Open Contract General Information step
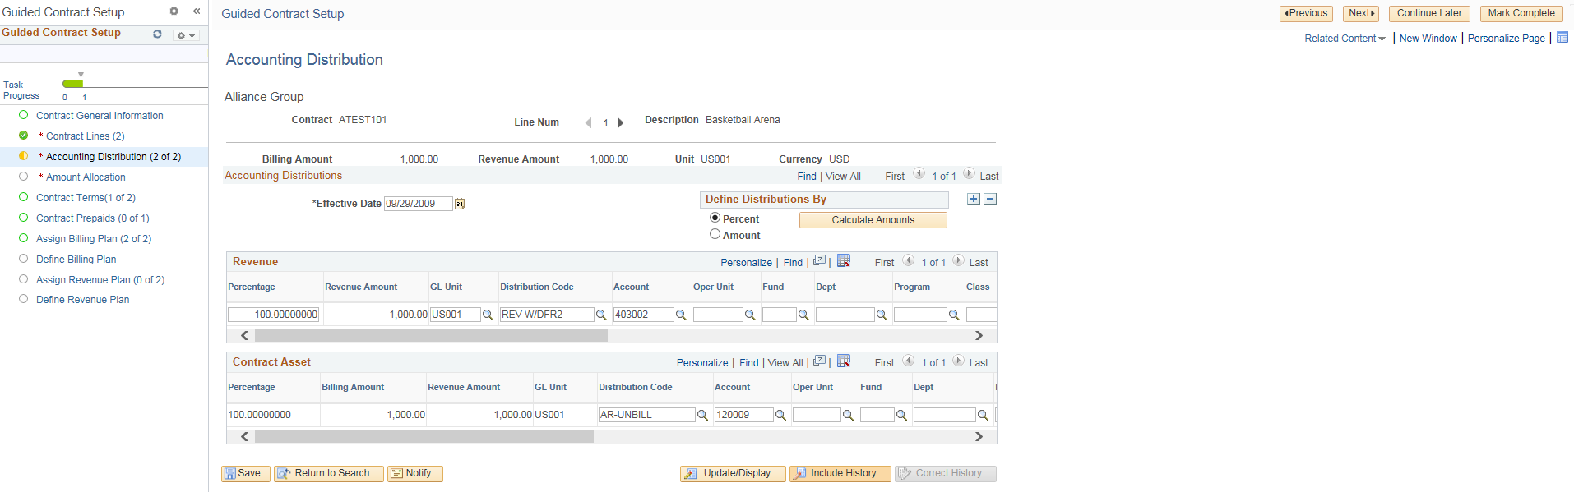1574x492 pixels. pos(100,116)
